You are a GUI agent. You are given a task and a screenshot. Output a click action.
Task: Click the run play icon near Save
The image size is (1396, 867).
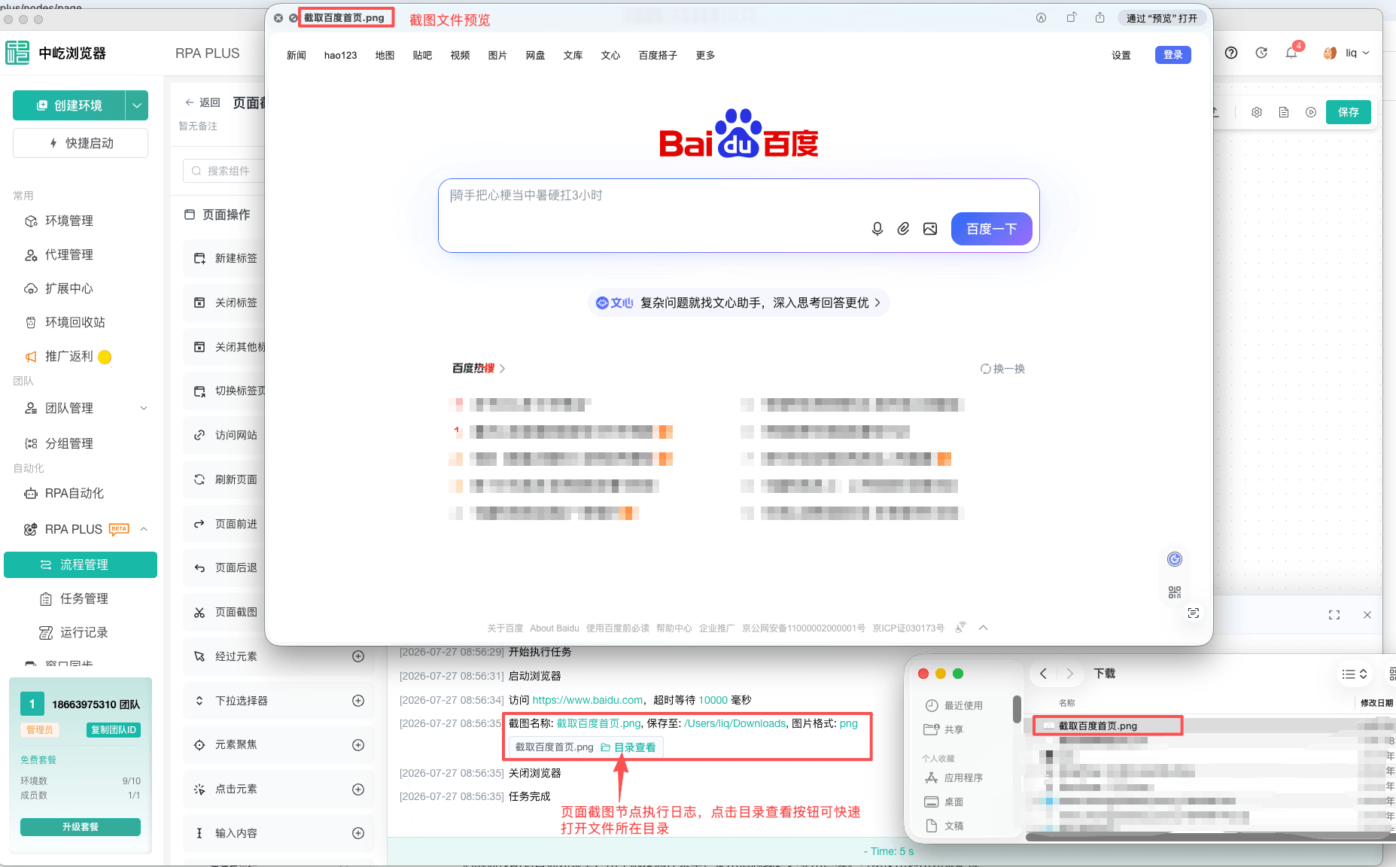(1311, 112)
